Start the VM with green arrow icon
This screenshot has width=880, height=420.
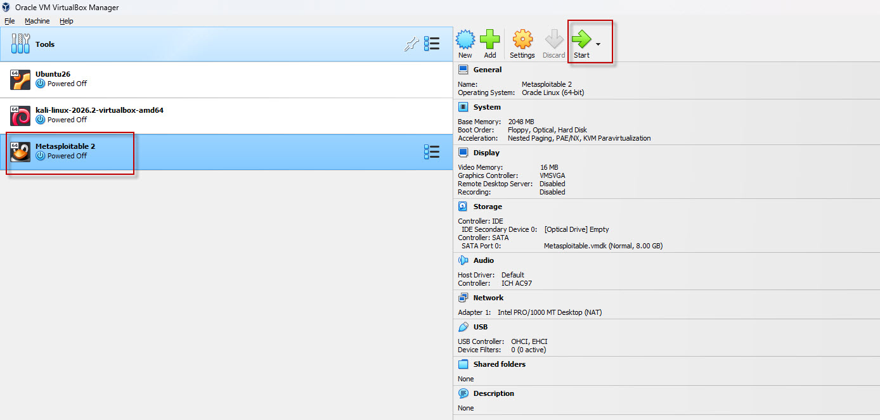coord(581,39)
